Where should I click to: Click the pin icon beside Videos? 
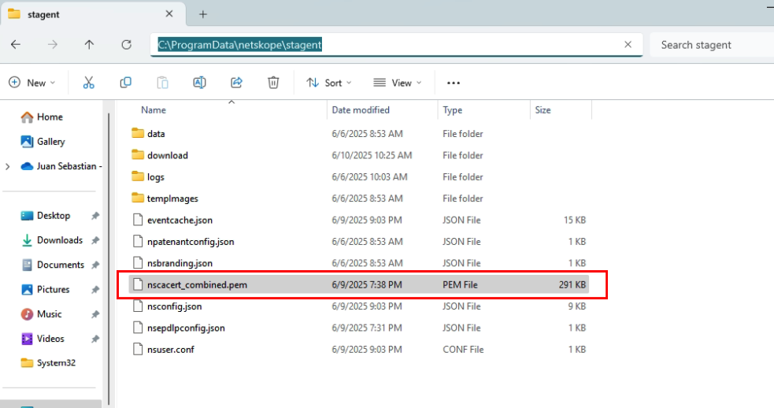click(x=95, y=339)
